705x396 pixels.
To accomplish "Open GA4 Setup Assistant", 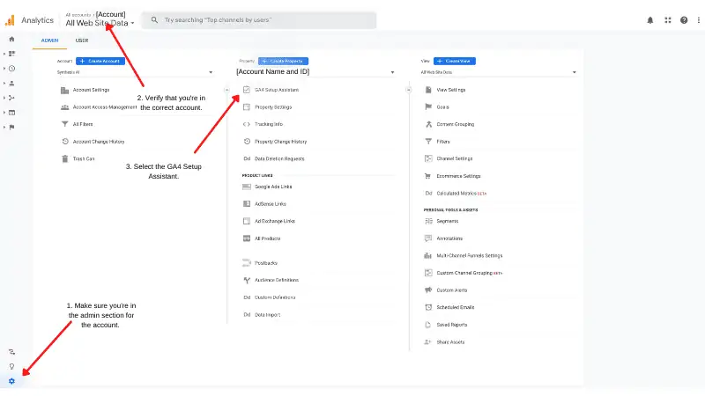I will (277, 90).
